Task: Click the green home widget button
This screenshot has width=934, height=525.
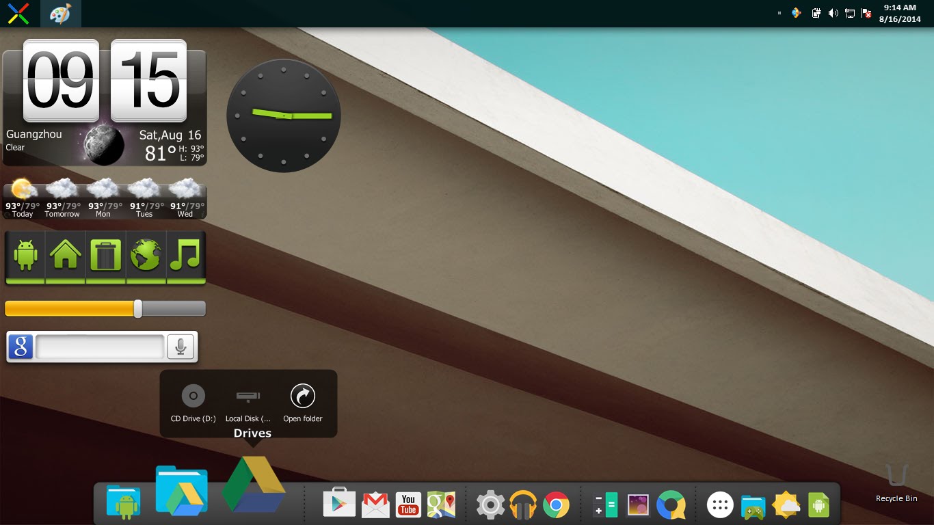Action: pos(65,256)
